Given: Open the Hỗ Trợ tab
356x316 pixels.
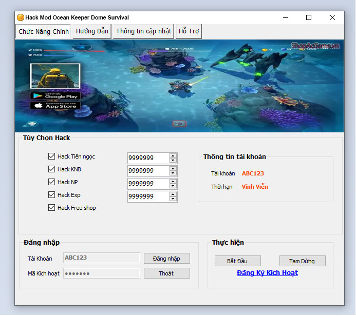Looking at the screenshot, I should click(189, 31).
